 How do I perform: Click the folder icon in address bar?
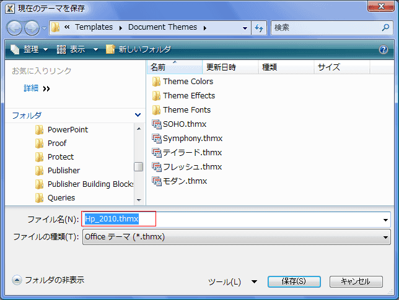(x=56, y=27)
